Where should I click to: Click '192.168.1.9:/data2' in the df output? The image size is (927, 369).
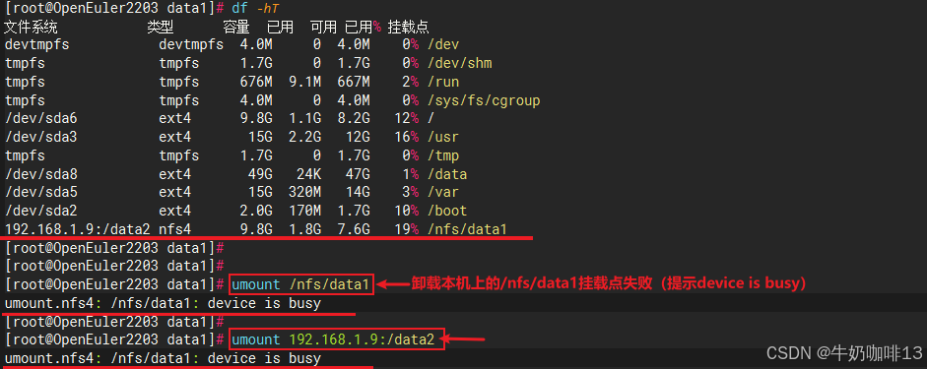click(x=78, y=229)
